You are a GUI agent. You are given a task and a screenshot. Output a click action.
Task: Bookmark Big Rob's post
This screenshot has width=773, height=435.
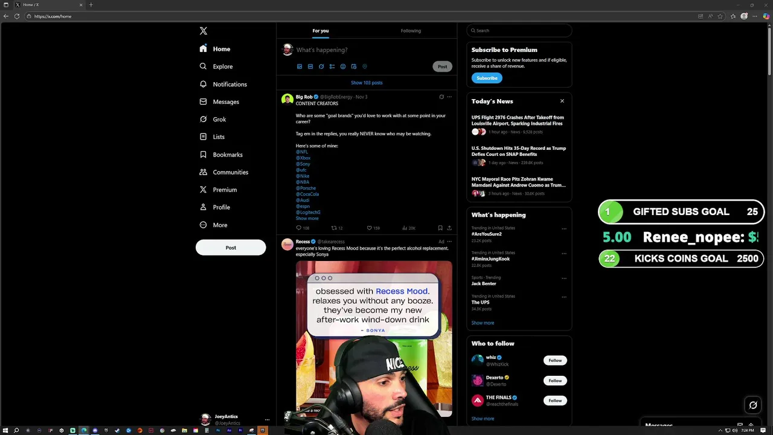[x=440, y=228]
